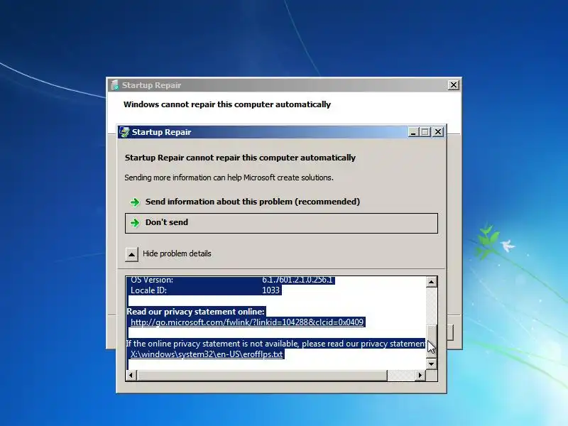
Task: Click the vertical scrollbar thumb in details box
Action: 431,341
